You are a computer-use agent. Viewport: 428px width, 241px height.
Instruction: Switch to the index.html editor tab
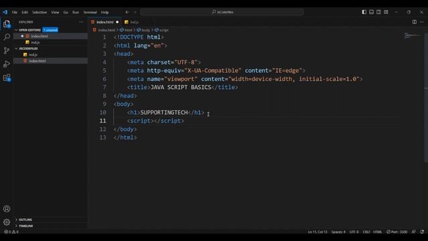(105, 22)
